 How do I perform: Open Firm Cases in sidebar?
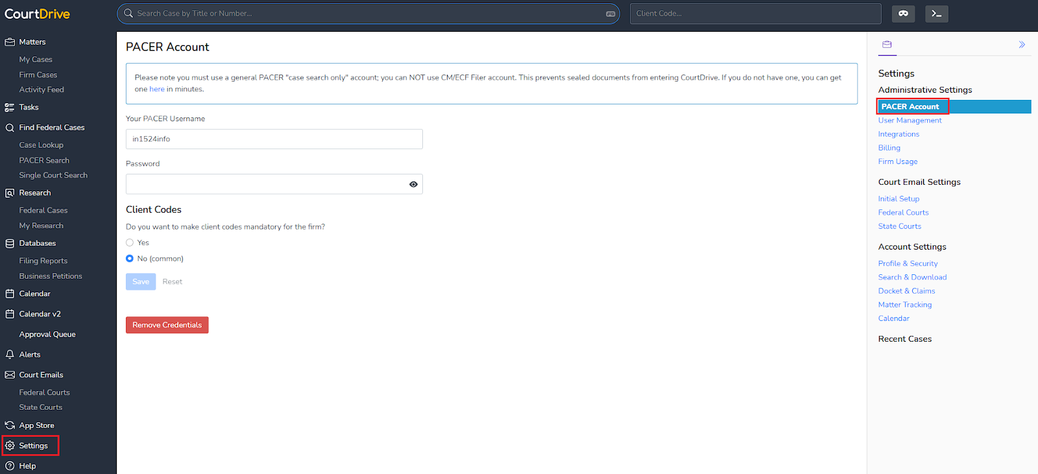coord(38,75)
